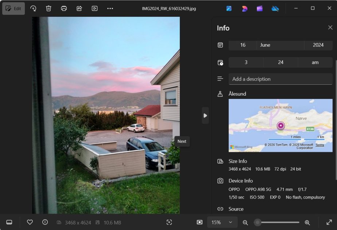This screenshot has width=337, height=230.
Task: Share the photo using the share icon
Action: [79, 8]
